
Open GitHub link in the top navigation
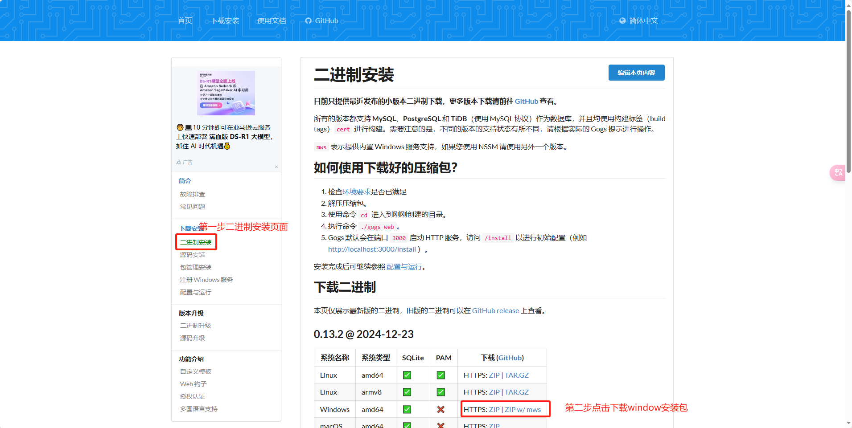tap(321, 20)
